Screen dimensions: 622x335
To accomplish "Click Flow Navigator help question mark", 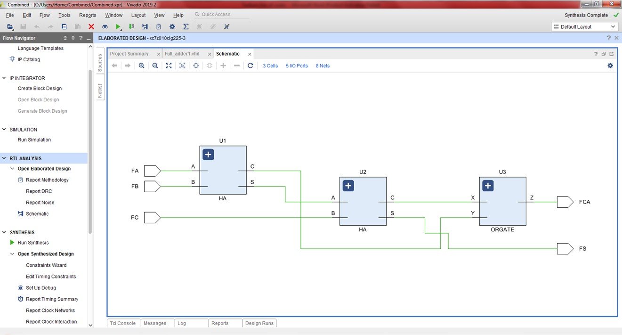I will coord(81,38).
